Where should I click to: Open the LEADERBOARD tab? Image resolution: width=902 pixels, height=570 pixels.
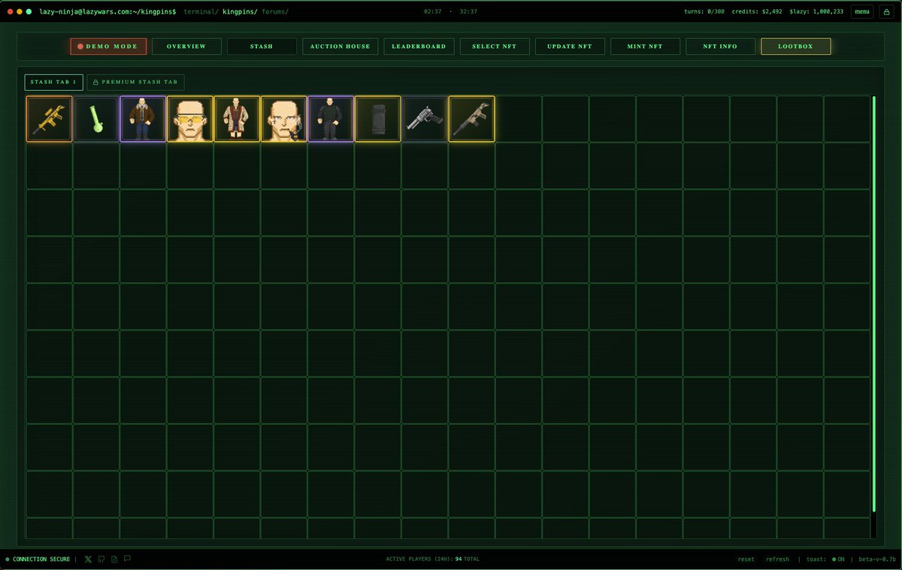coord(420,46)
